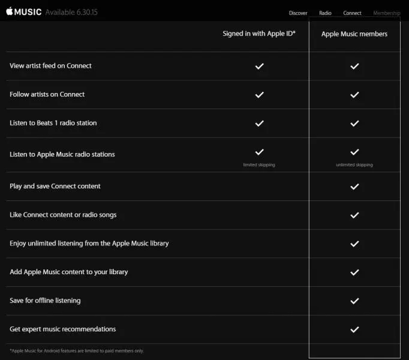Switch to the Connect tab

pyautogui.click(x=352, y=13)
